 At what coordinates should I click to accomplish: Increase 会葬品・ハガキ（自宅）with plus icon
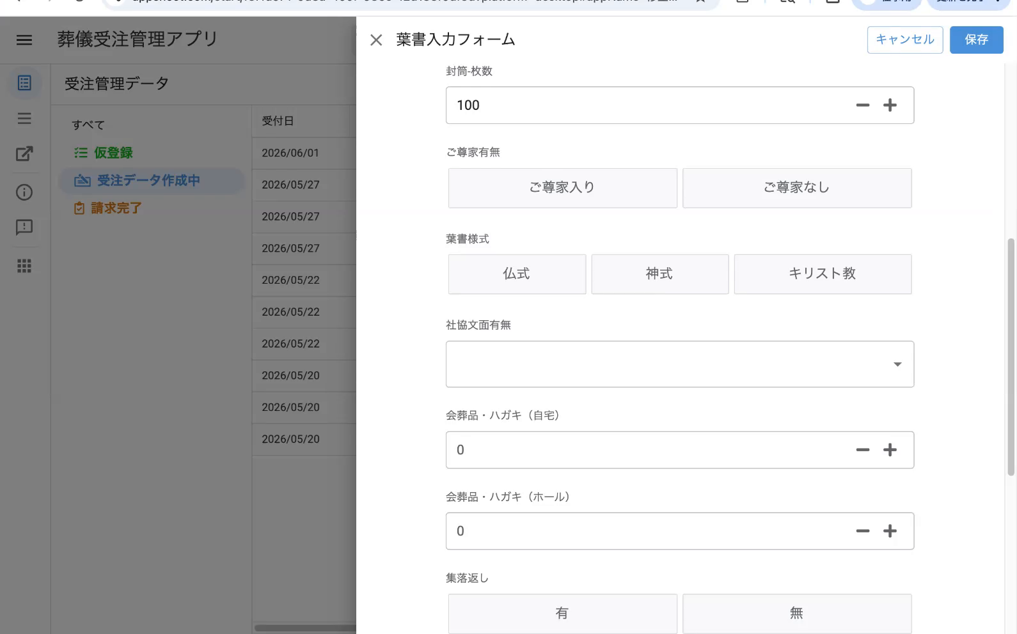(890, 450)
